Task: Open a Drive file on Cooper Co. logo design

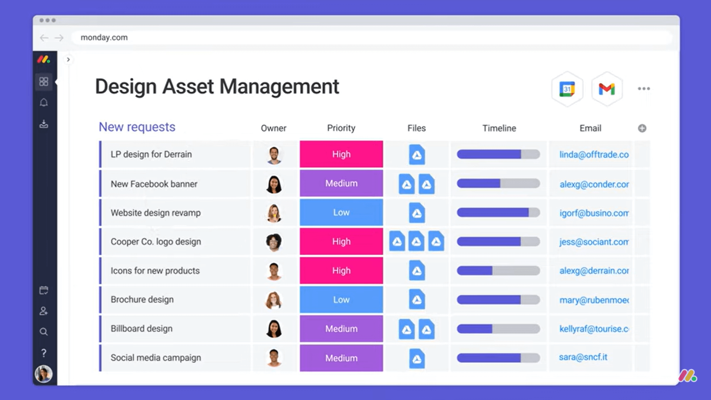Action: [417, 241]
